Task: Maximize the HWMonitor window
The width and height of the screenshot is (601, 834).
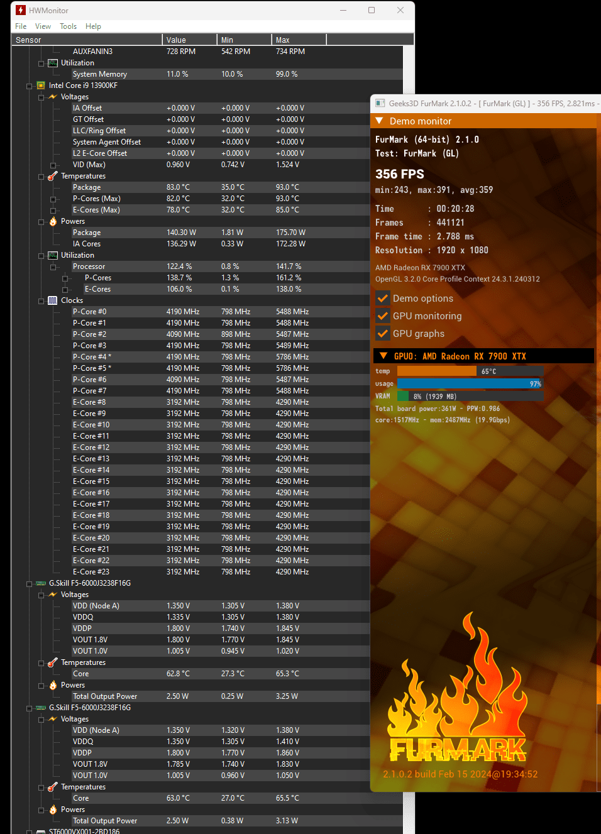Action: 372,10
